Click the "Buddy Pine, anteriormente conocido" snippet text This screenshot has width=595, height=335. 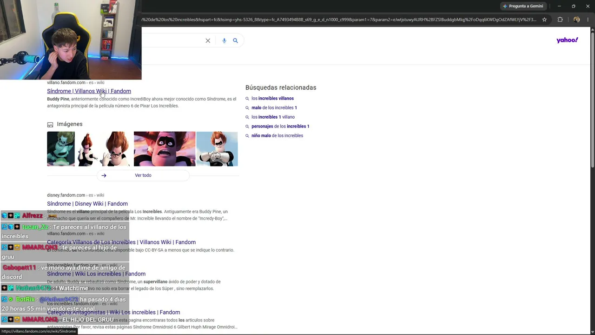click(142, 102)
